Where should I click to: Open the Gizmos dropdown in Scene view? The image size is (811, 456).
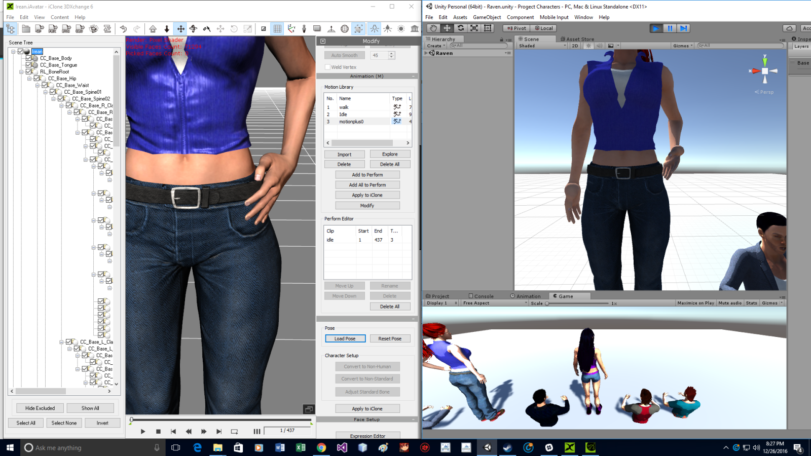pyautogui.click(x=683, y=46)
